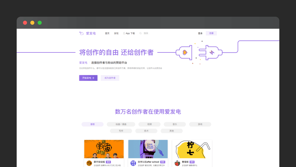
Task: Select the 播客 category tab
Action: (92, 124)
